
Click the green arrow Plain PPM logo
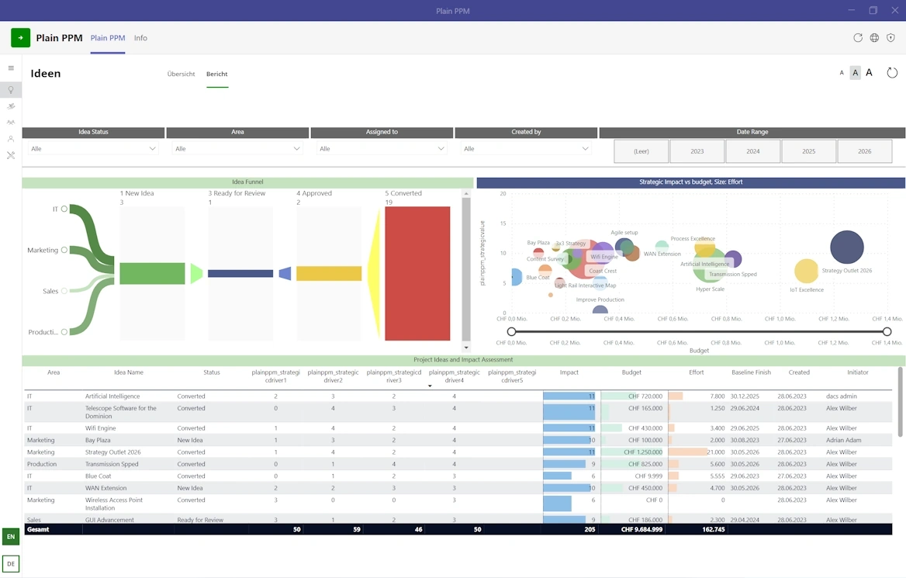(21, 38)
